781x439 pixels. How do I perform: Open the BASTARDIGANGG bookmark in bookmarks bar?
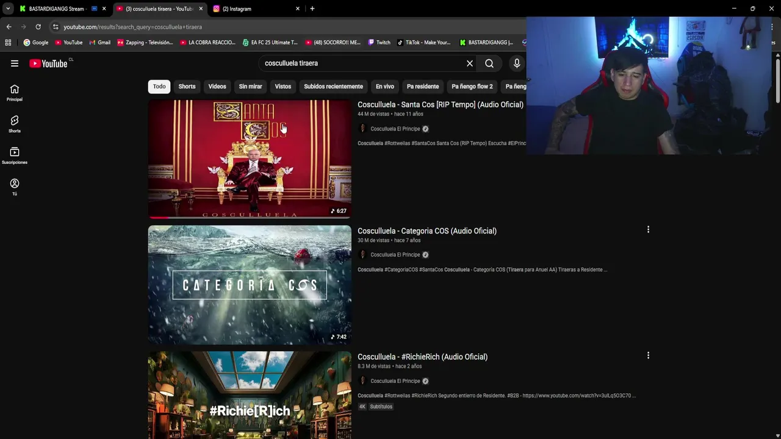coord(487,43)
